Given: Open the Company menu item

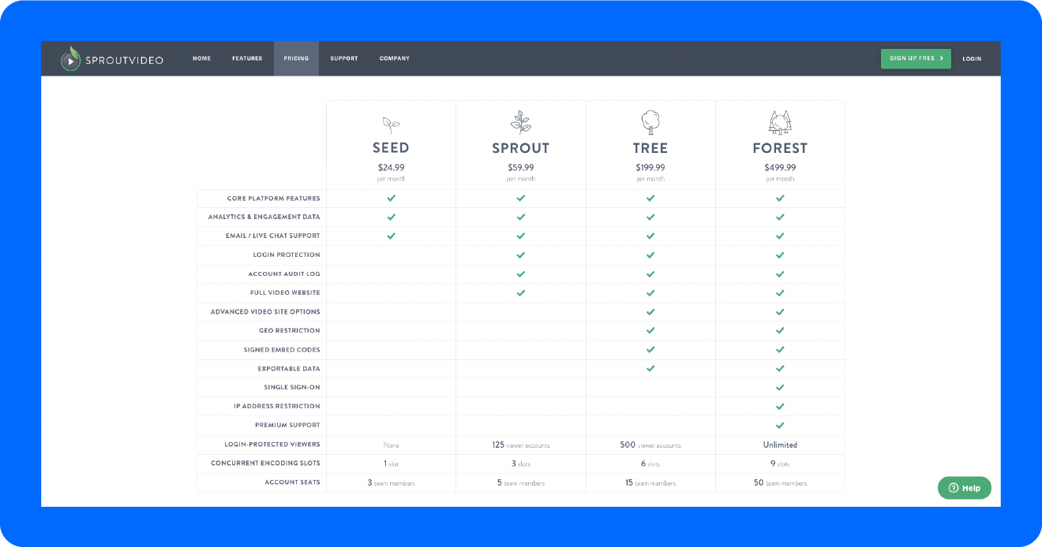Looking at the screenshot, I should pyautogui.click(x=395, y=58).
